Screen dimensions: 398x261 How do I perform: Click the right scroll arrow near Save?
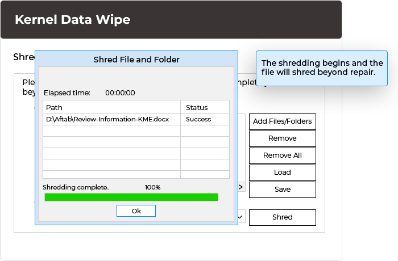[x=241, y=187]
